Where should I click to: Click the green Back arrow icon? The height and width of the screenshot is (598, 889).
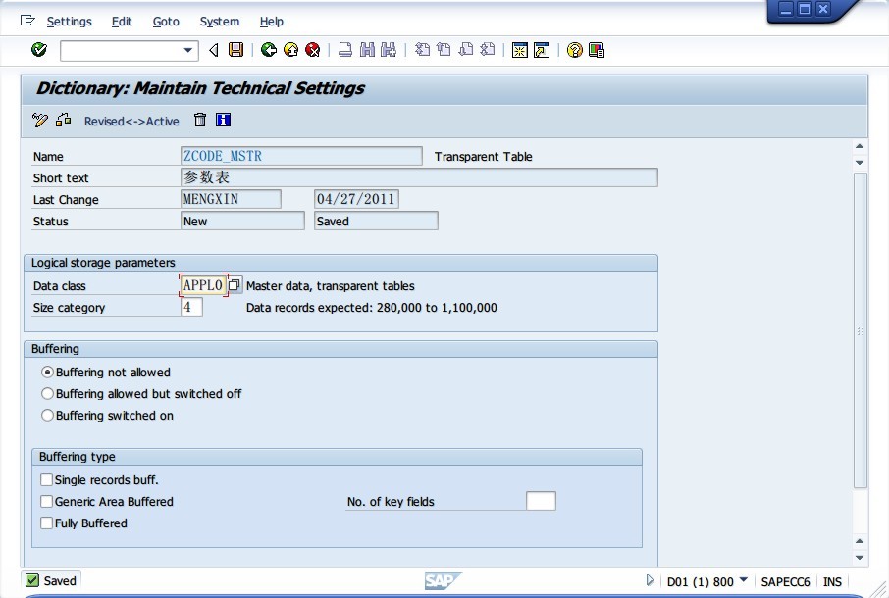tap(269, 50)
